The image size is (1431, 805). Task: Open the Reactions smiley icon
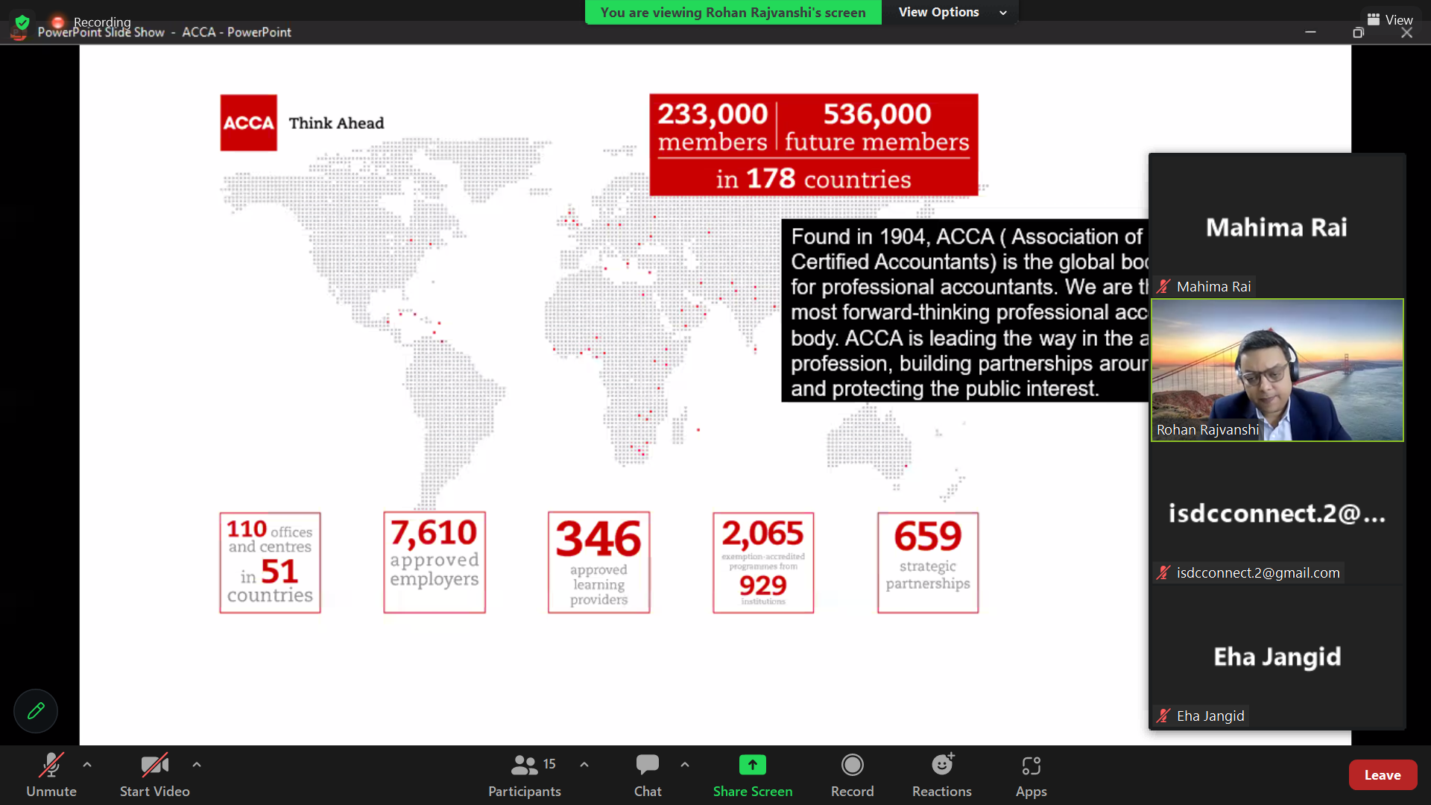[x=941, y=765]
